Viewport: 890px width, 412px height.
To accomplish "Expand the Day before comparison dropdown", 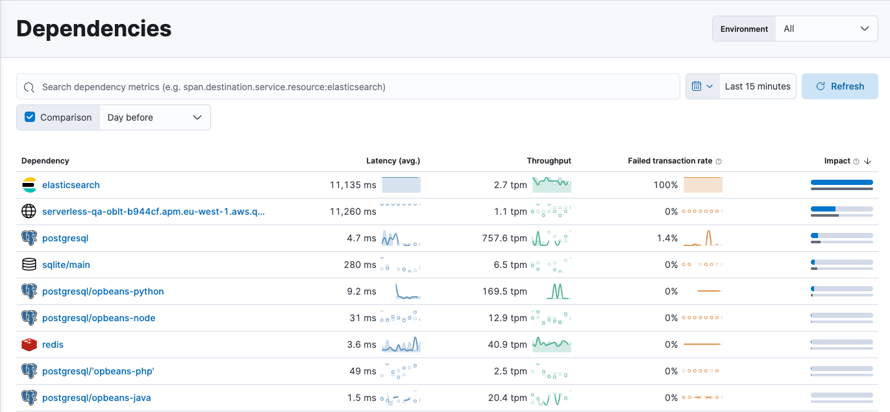I will tap(155, 117).
